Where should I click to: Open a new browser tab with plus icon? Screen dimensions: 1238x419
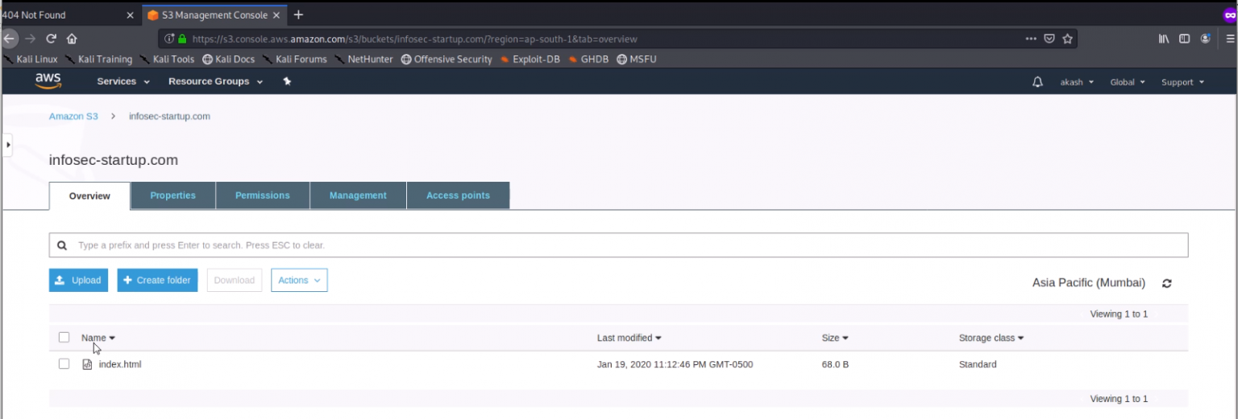(x=298, y=14)
